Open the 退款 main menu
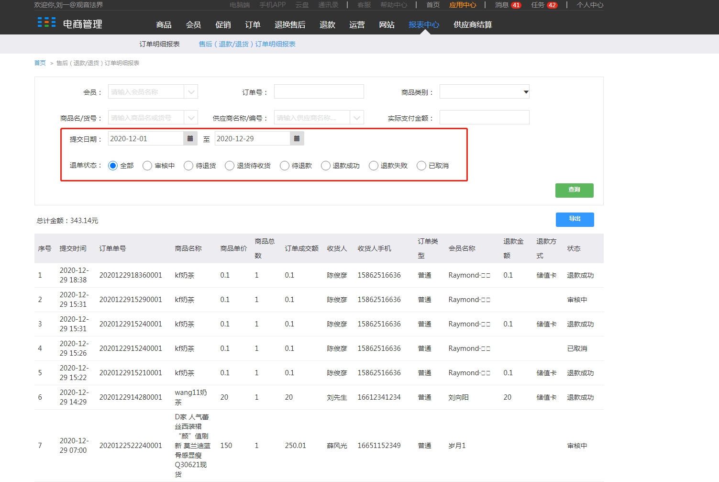Image resolution: width=719 pixels, height=482 pixels. pyautogui.click(x=327, y=24)
